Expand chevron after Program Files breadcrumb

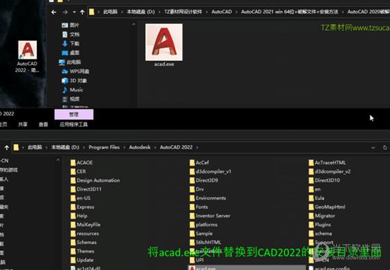(x=125, y=148)
